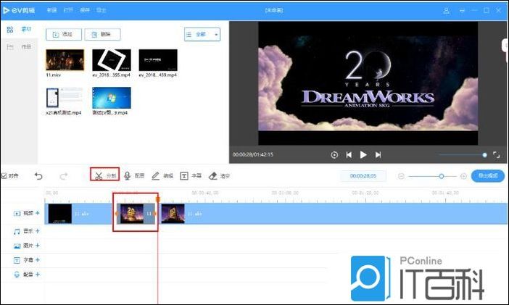Jump to previous frame in preview
This screenshot has width=509, height=305.
[349, 155]
